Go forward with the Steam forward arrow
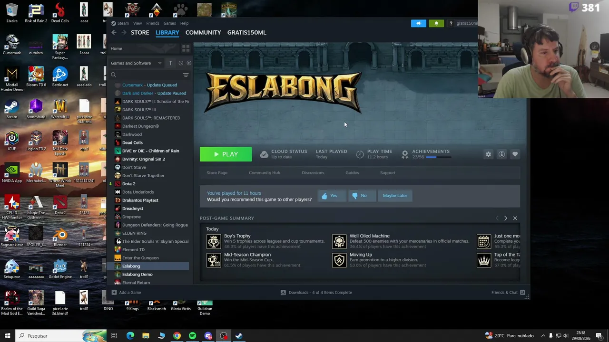This screenshot has height=342, width=609. point(124,32)
